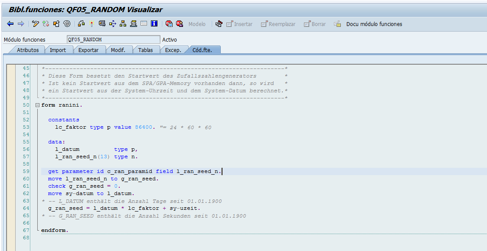The image size is (487, 251).
Task: Click 'sy-uzeit' on line 64
Action: click(x=184, y=208)
